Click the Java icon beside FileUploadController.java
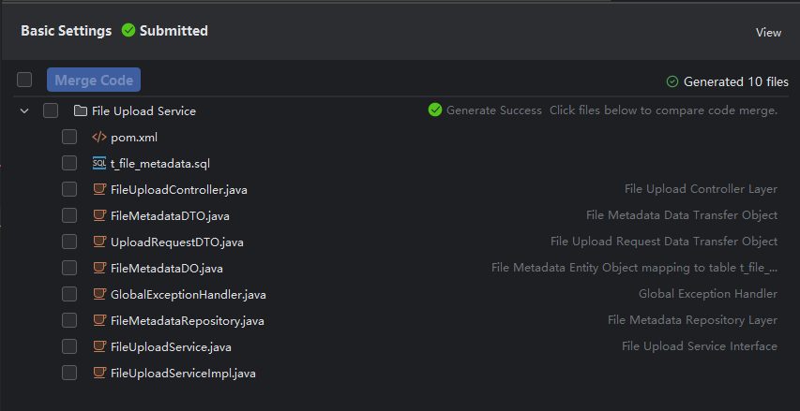Image resolution: width=800 pixels, height=411 pixels. (99, 189)
